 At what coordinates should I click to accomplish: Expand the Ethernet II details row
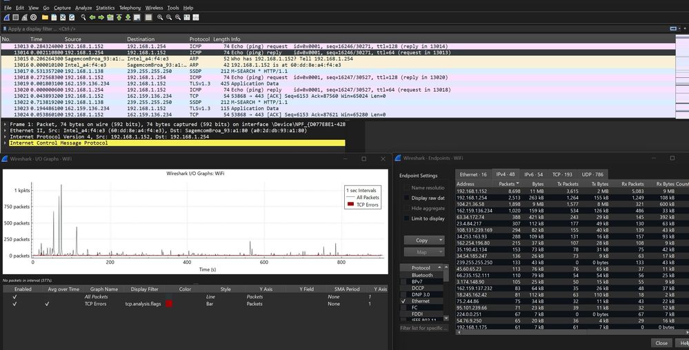click(x=6, y=130)
